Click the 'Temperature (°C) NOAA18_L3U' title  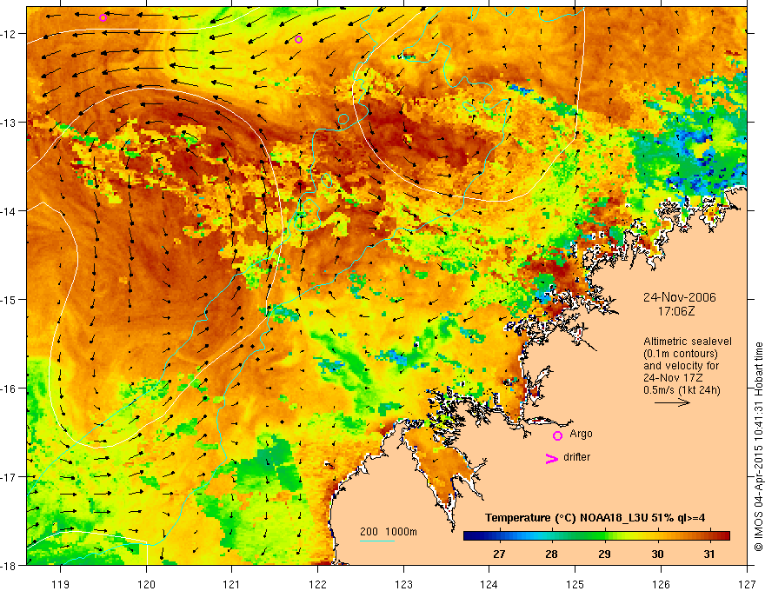(x=595, y=518)
